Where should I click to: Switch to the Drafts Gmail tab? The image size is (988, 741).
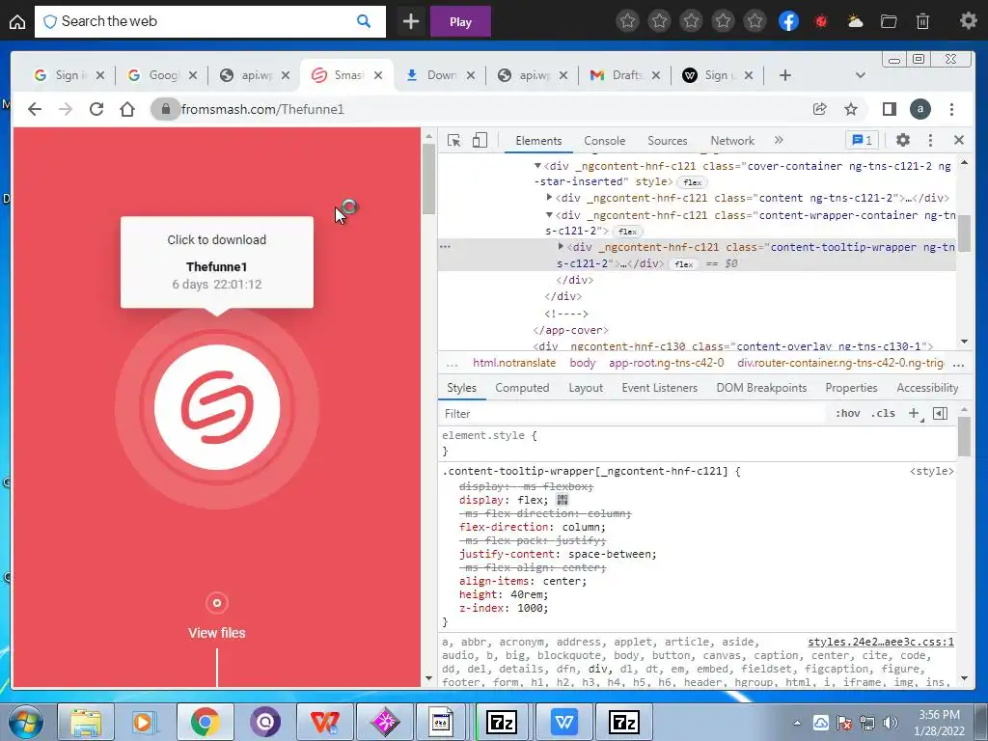[626, 75]
